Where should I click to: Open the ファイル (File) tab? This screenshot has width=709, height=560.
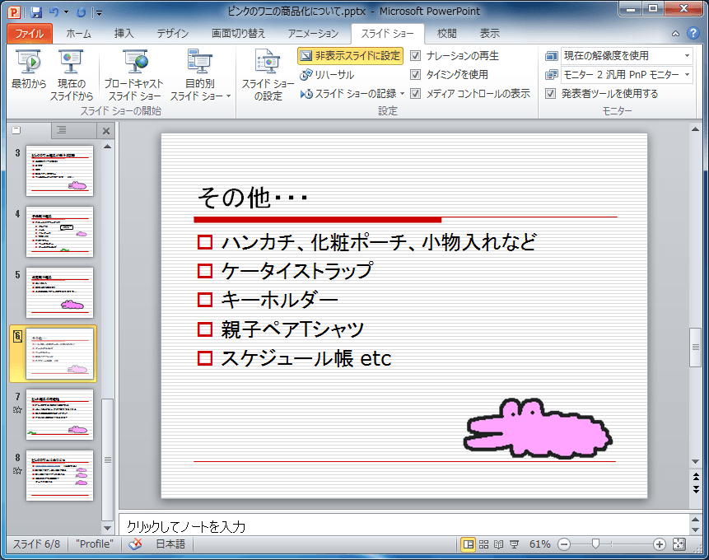point(30,34)
